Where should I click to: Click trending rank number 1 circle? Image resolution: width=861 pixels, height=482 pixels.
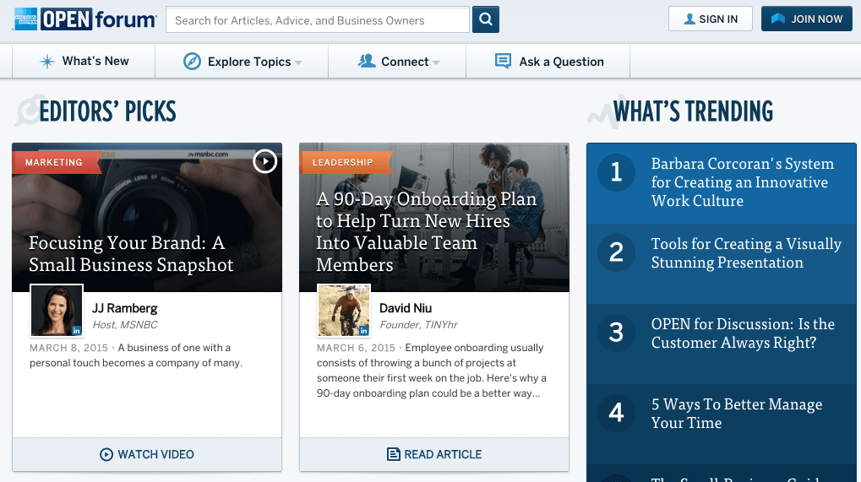coord(616,172)
